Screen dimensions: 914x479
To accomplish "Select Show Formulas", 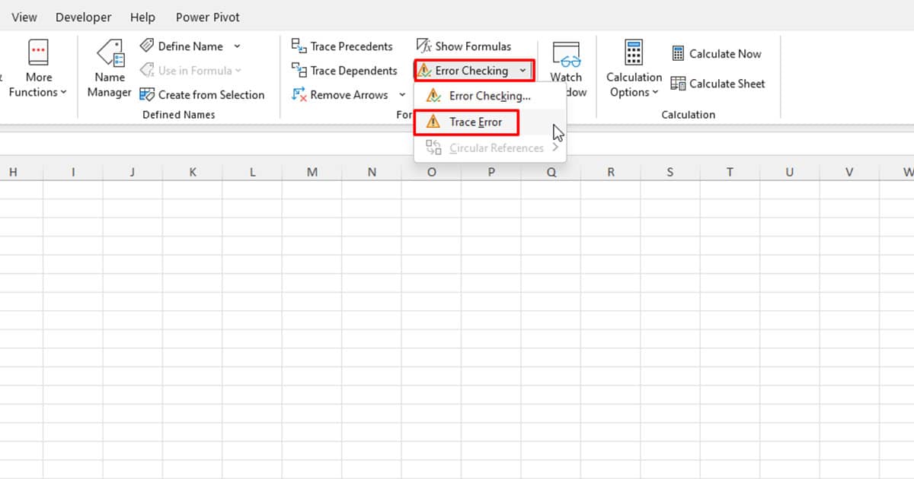I will pos(464,46).
